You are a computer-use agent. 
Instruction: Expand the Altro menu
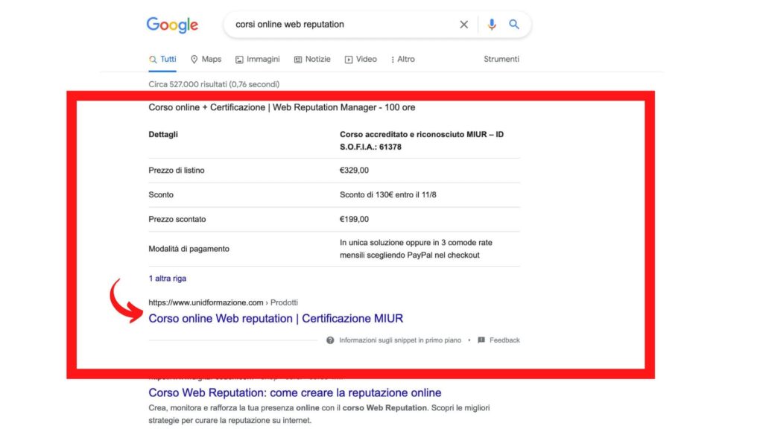(x=403, y=60)
